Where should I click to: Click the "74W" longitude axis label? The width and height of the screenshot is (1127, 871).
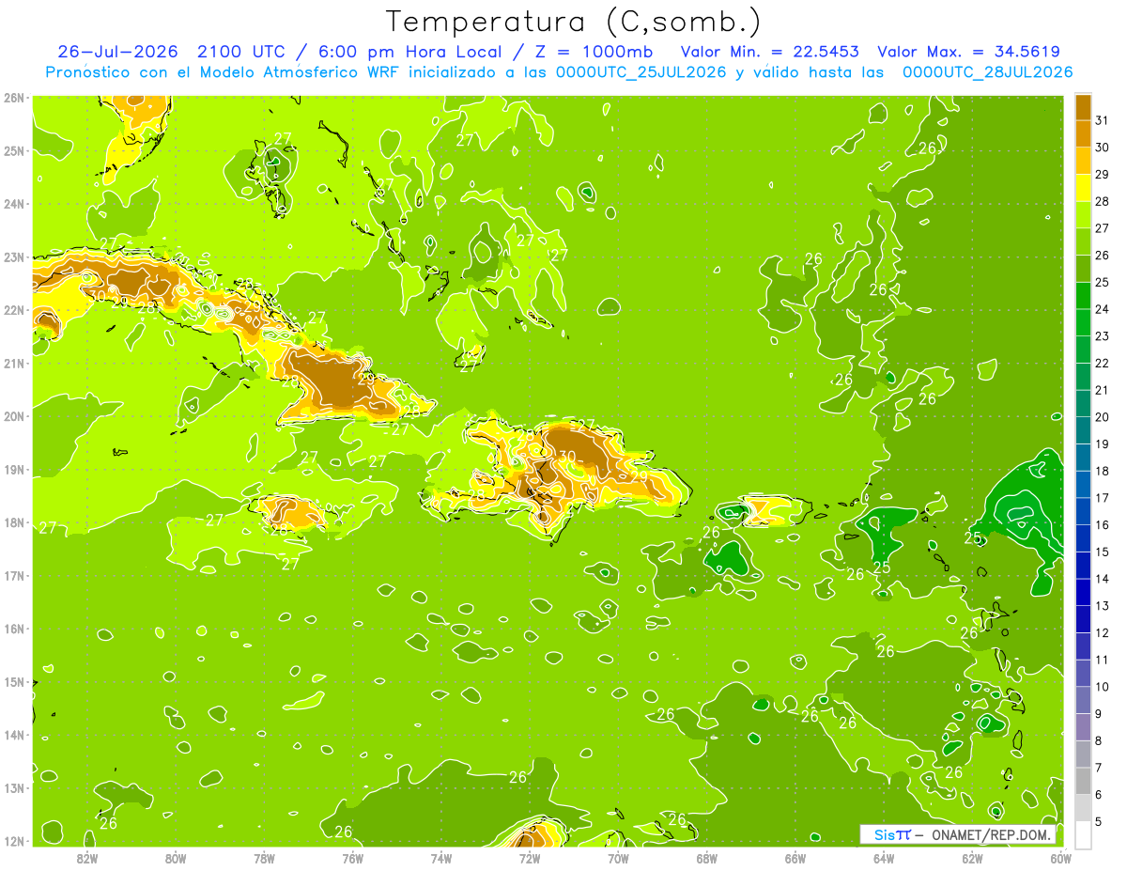click(441, 858)
